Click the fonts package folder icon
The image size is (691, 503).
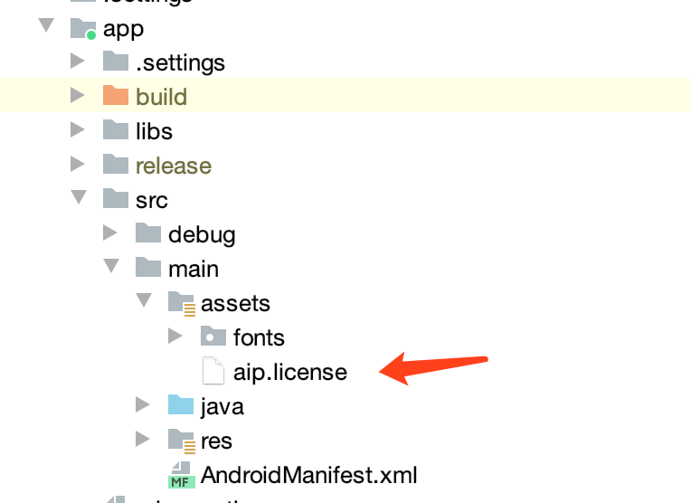pyautogui.click(x=213, y=336)
